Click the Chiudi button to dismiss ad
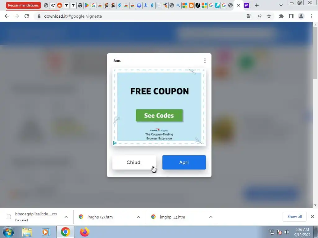This screenshot has height=238, width=318. click(x=134, y=162)
